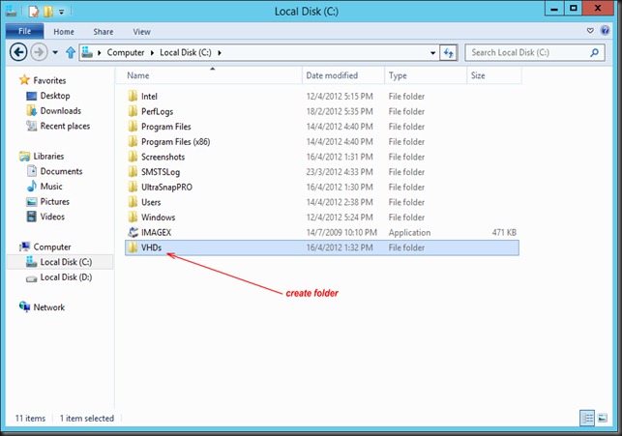The width and height of the screenshot is (622, 436).
Task: Open the Documents library
Action: (61, 171)
